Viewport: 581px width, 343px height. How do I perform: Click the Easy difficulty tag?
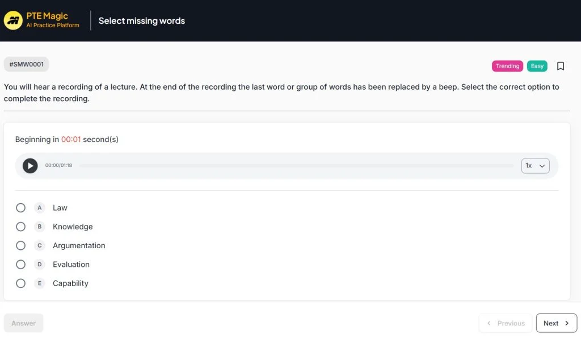(x=537, y=66)
